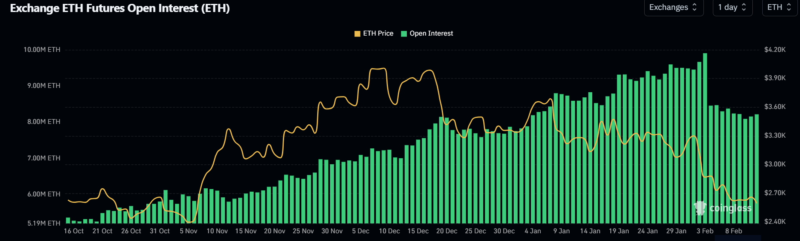
Task: Toggle the Open Interest legend series
Action: click(x=427, y=33)
